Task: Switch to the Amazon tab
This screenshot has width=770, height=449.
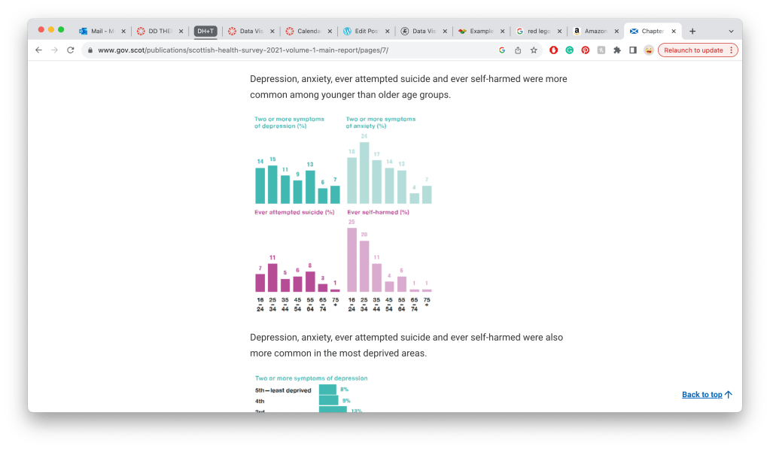Action: coord(595,32)
